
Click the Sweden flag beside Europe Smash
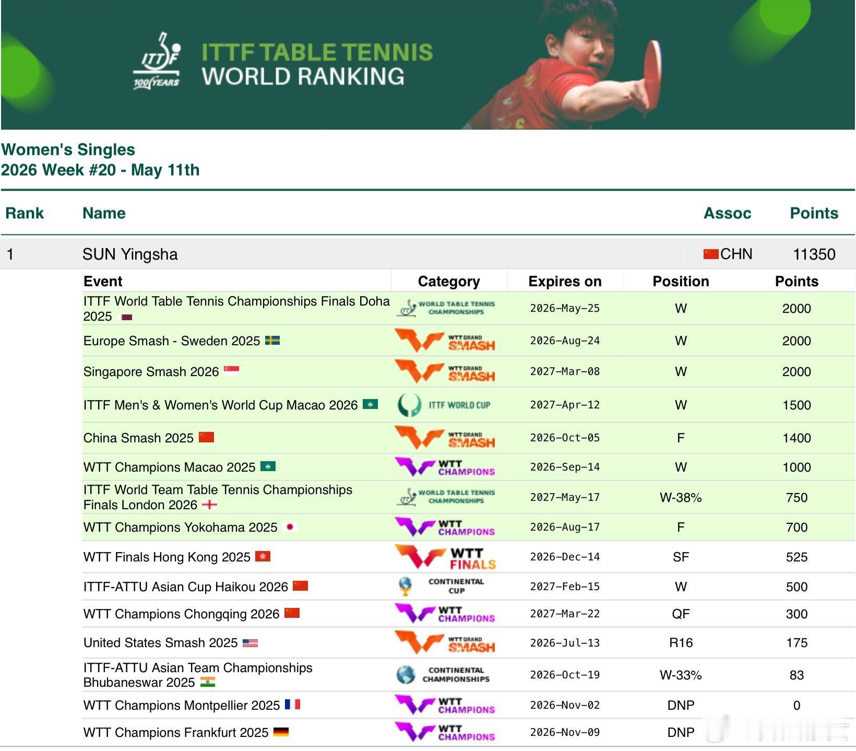[272, 341]
